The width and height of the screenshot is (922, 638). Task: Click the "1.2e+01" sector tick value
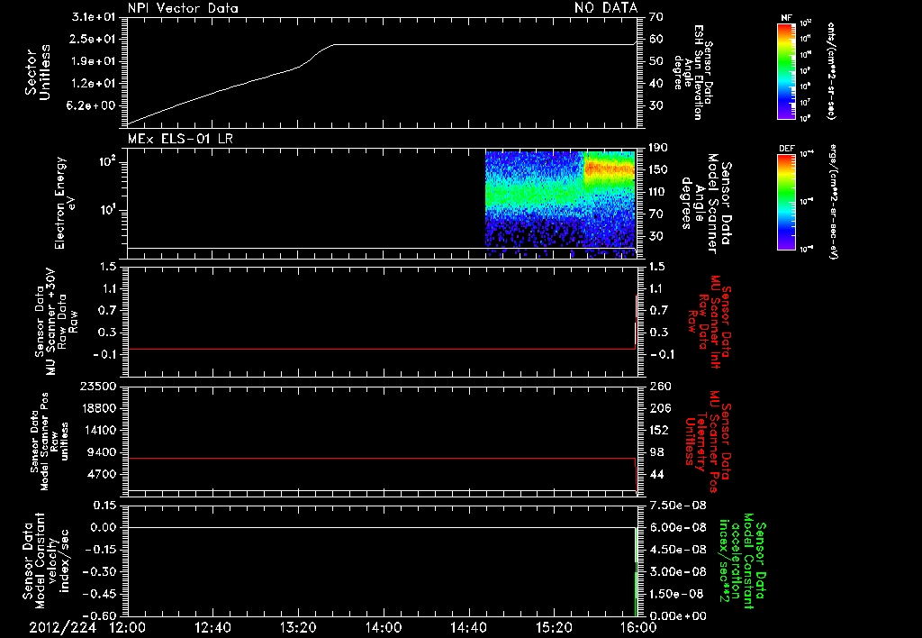[x=93, y=84]
